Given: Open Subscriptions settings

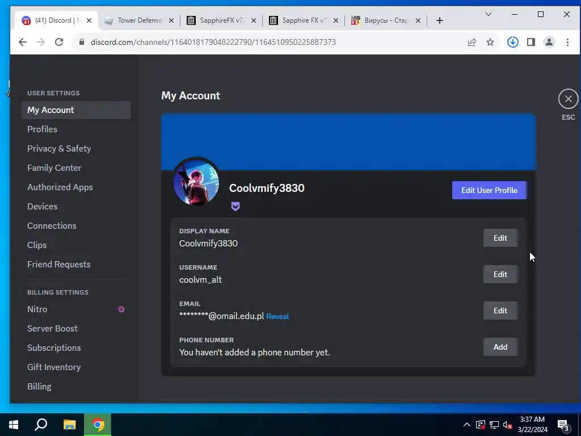Looking at the screenshot, I should click(x=76, y=348).
